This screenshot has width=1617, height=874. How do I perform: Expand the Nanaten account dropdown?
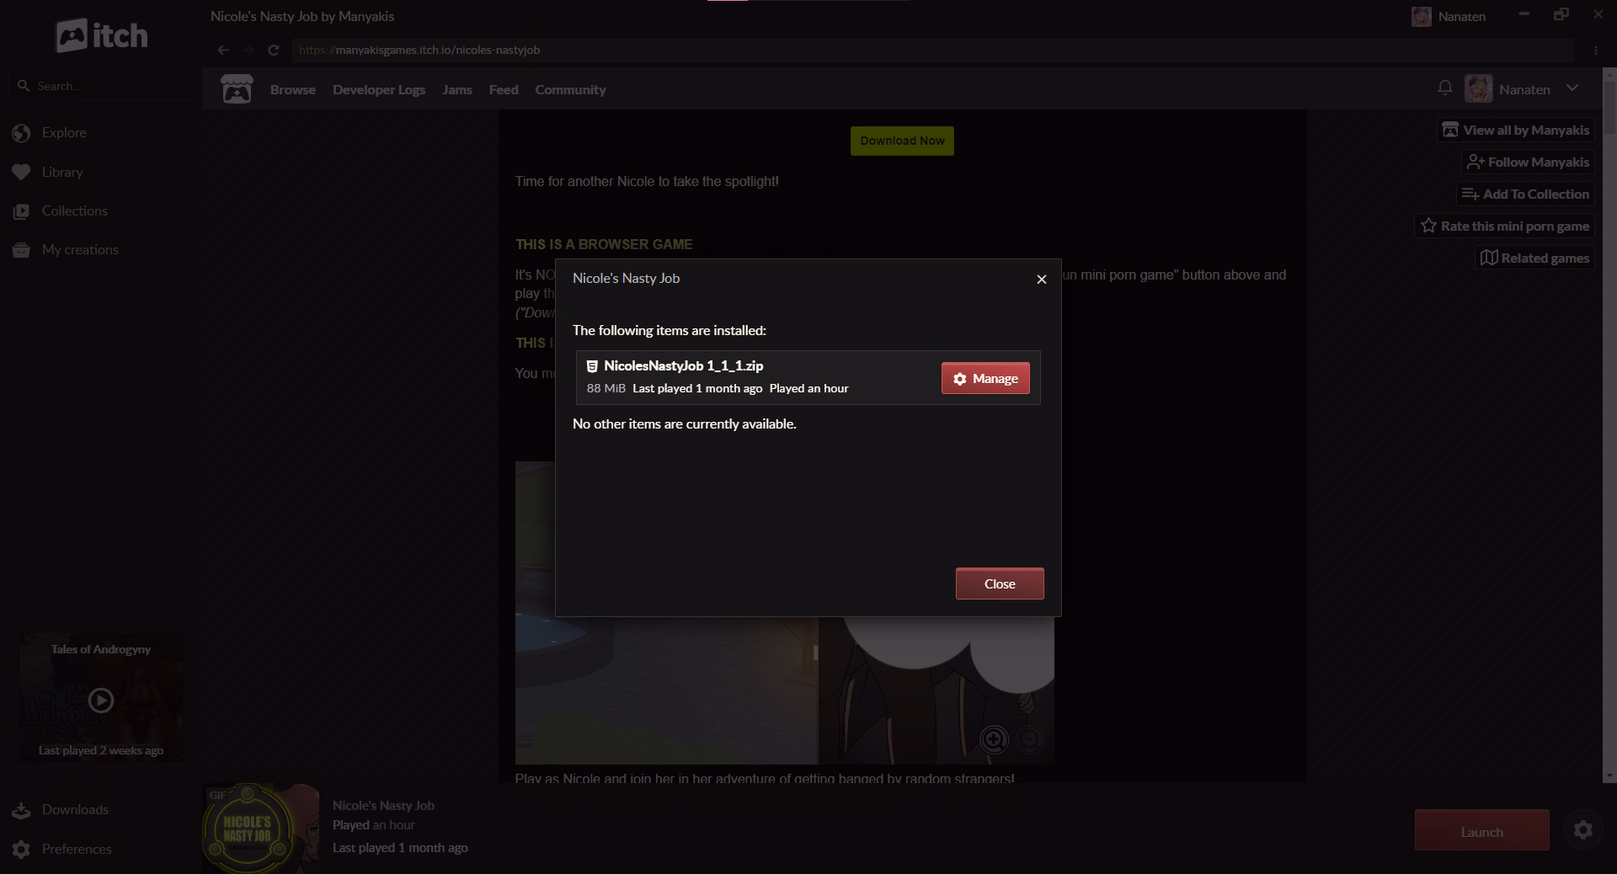click(1572, 88)
